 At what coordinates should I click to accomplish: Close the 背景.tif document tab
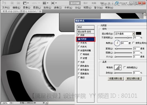[40, 11]
